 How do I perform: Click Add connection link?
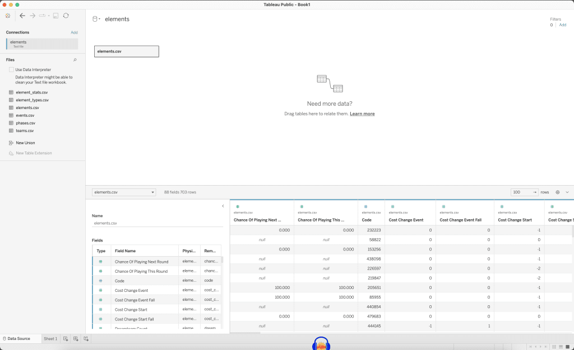pos(75,32)
